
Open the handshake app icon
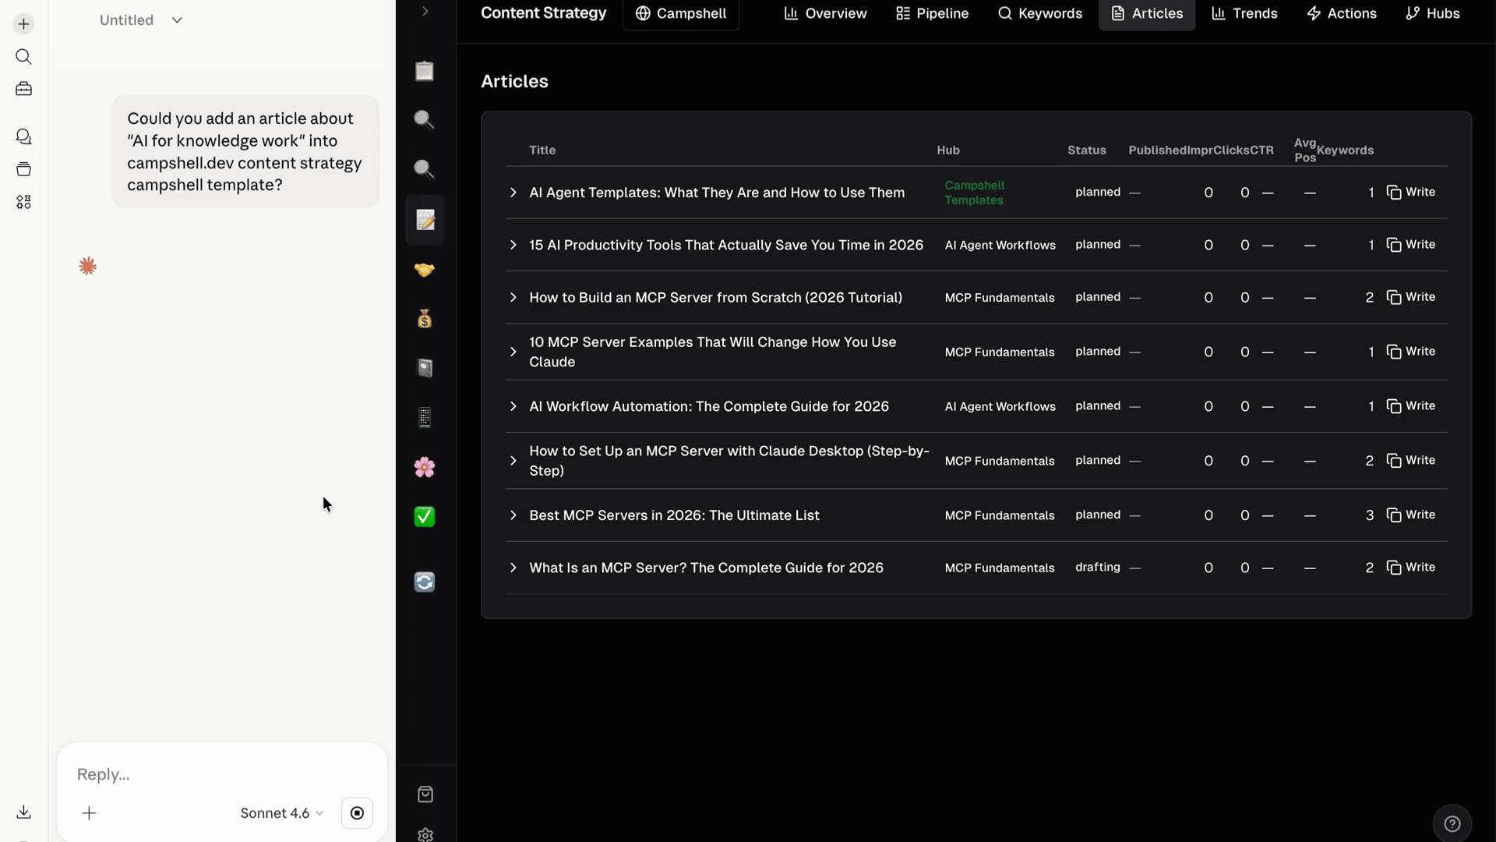[x=425, y=270]
